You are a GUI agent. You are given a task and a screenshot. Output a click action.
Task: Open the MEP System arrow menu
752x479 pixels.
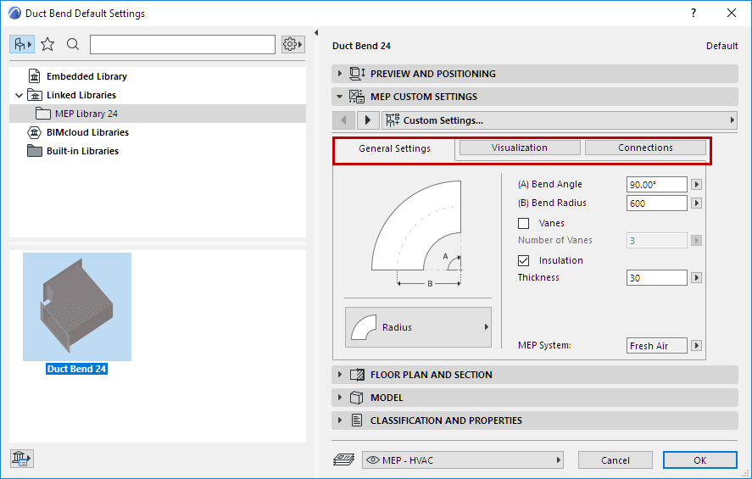[x=696, y=345]
